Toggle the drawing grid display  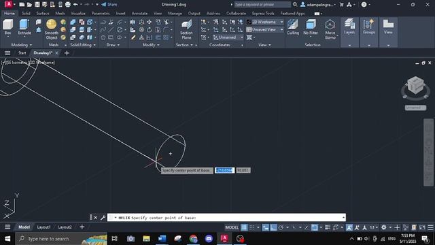(x=244, y=227)
